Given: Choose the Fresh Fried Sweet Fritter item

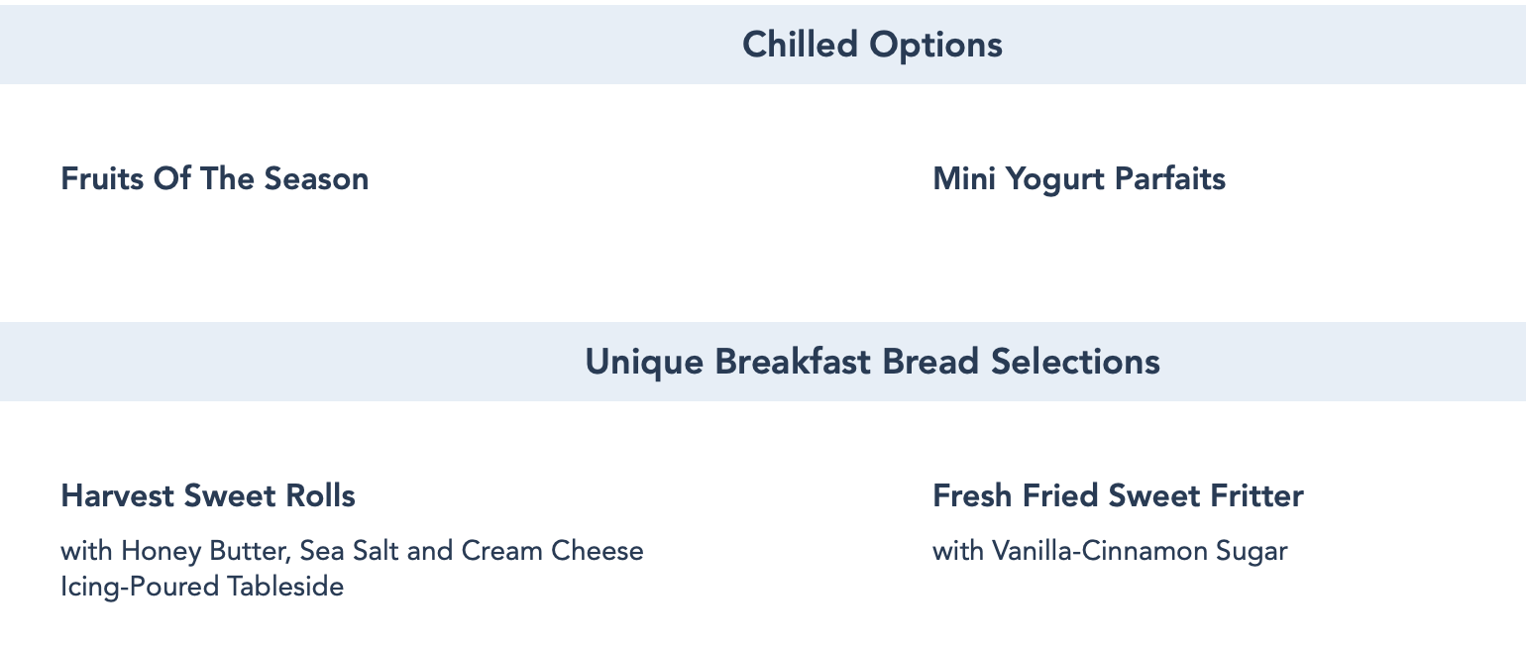Looking at the screenshot, I should point(1118,495).
